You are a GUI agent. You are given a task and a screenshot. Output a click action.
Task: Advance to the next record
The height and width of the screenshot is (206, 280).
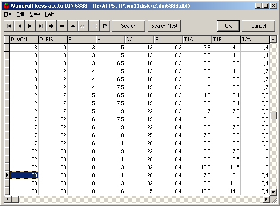(30, 26)
